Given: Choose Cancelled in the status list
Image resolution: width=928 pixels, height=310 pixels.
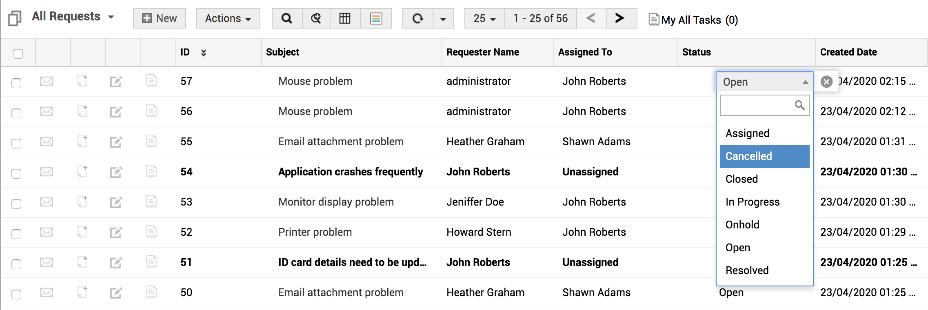Looking at the screenshot, I should click(764, 156).
